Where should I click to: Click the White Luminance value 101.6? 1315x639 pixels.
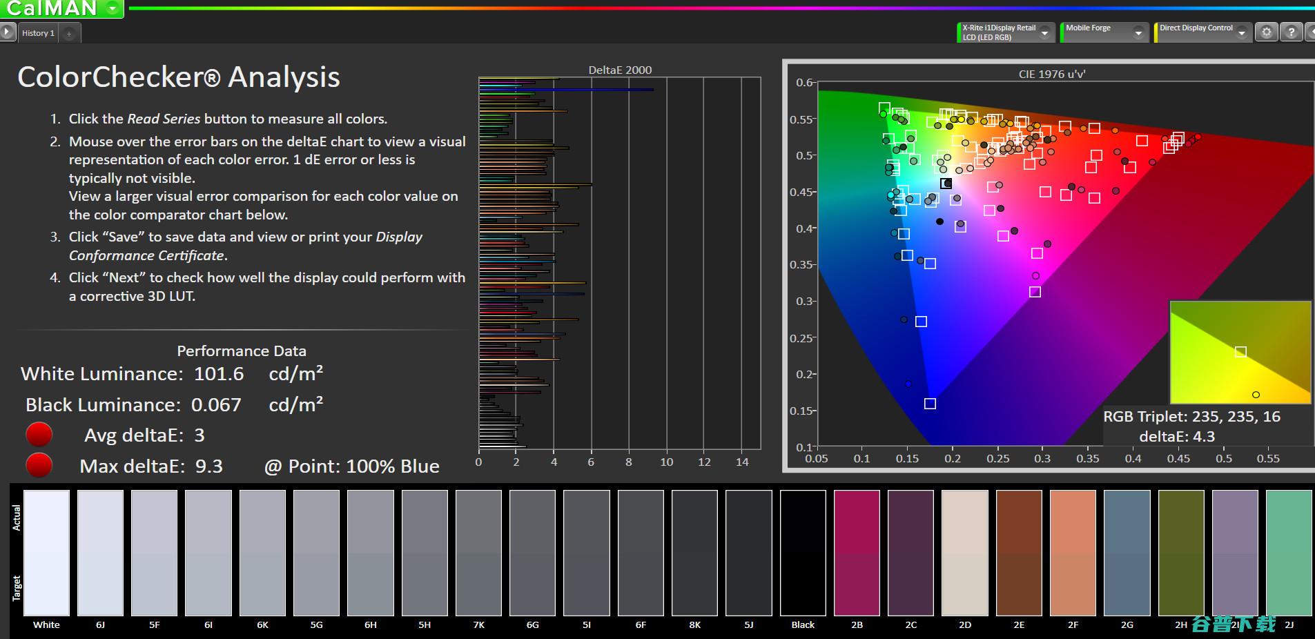219,374
